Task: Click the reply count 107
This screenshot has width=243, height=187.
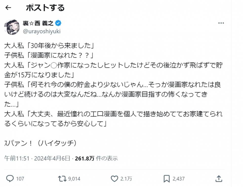Action: click(x=20, y=179)
